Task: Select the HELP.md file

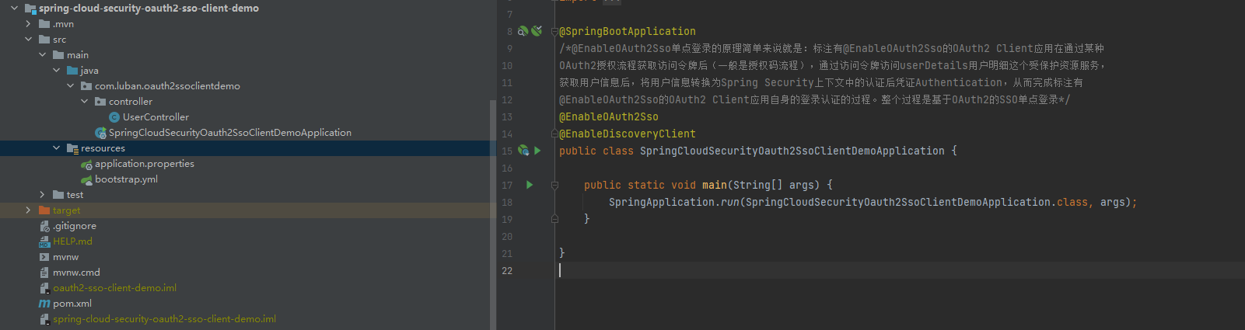Action: (72, 241)
